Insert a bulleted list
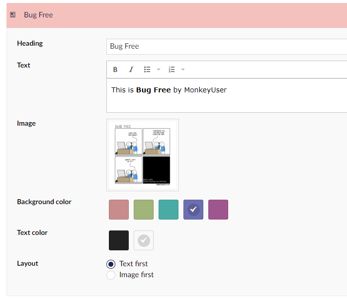 [147, 70]
